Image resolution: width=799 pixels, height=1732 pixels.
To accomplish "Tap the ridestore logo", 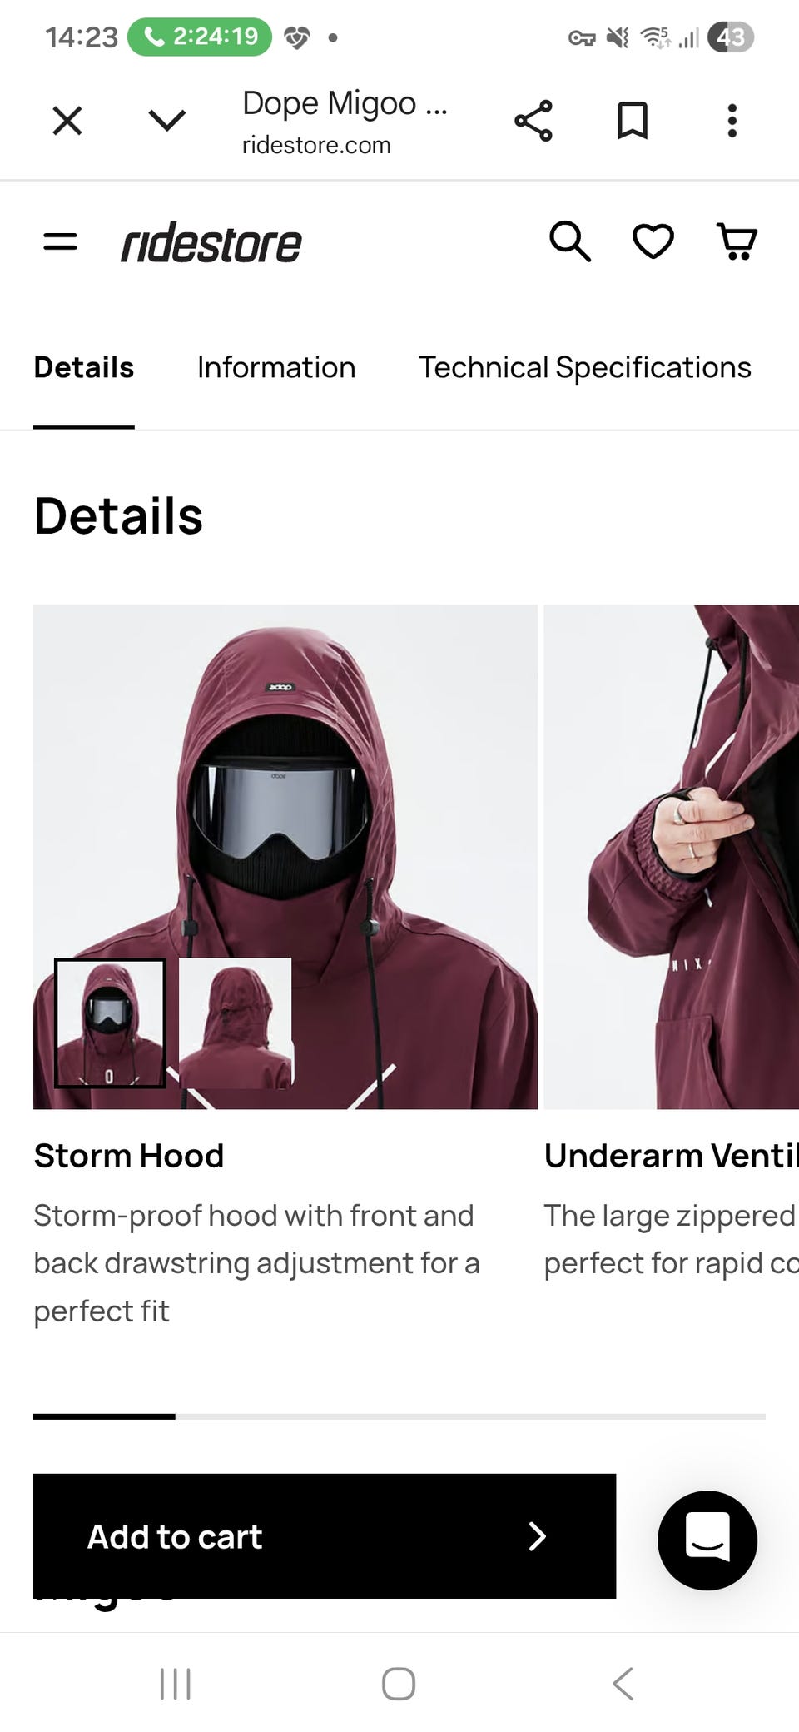I will [x=211, y=243].
